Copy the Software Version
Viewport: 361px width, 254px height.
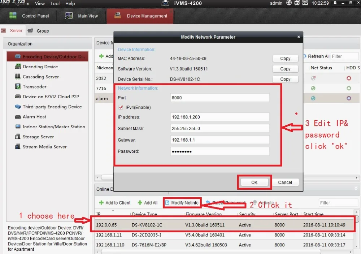click(x=285, y=69)
